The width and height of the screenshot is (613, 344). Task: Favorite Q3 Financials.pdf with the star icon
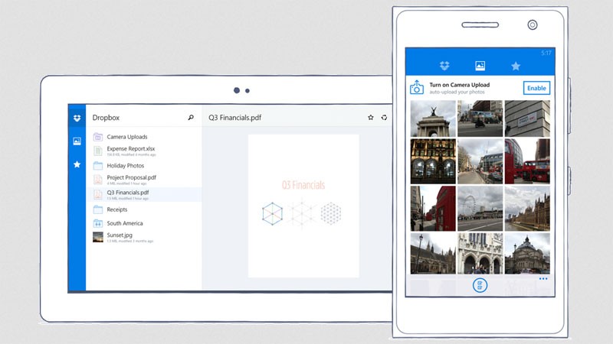(371, 118)
